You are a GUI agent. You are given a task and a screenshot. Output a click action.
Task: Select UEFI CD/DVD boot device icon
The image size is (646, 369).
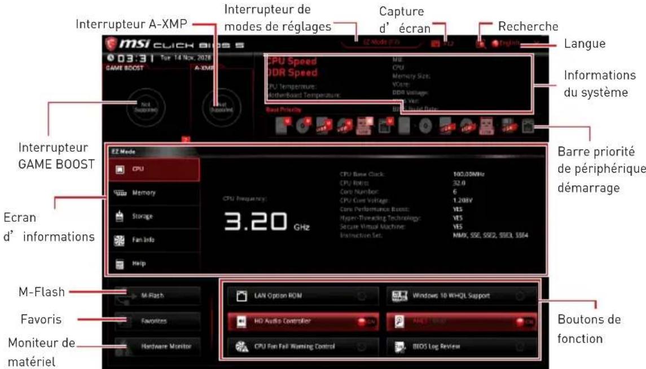(303, 126)
